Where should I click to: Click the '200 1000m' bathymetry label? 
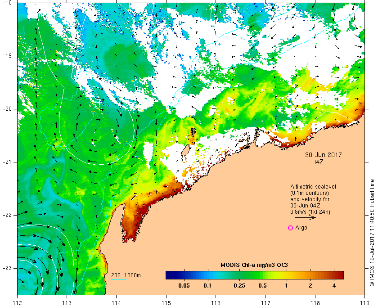(126, 275)
